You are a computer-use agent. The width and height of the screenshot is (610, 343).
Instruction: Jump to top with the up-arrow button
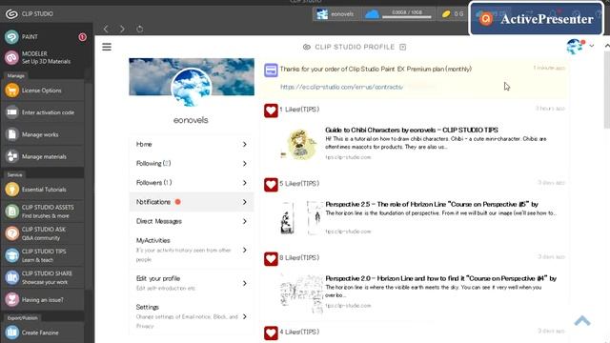click(582, 320)
